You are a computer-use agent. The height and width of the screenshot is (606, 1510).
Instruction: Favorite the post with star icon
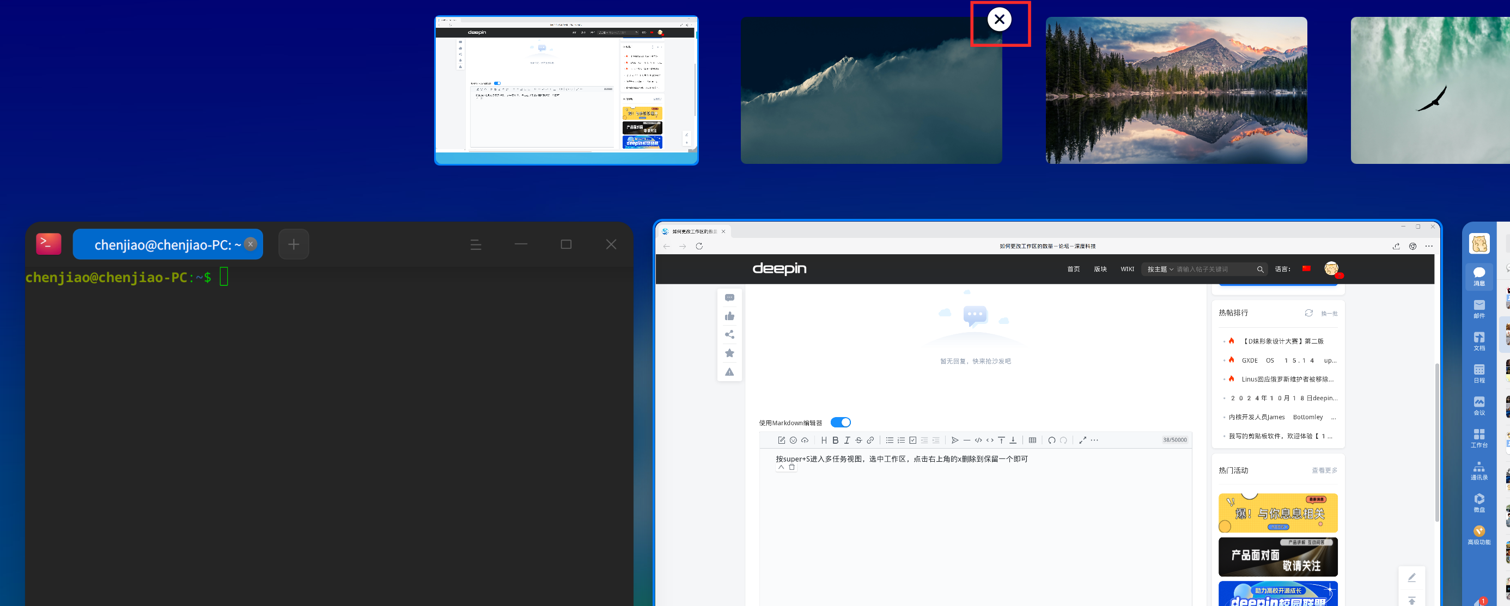tap(730, 353)
